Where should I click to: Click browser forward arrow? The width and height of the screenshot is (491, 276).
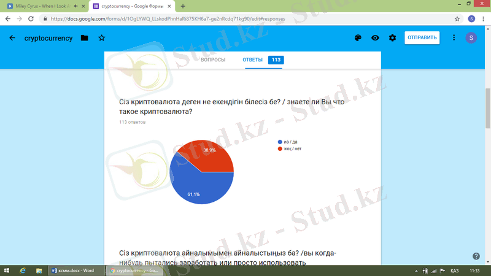20,19
